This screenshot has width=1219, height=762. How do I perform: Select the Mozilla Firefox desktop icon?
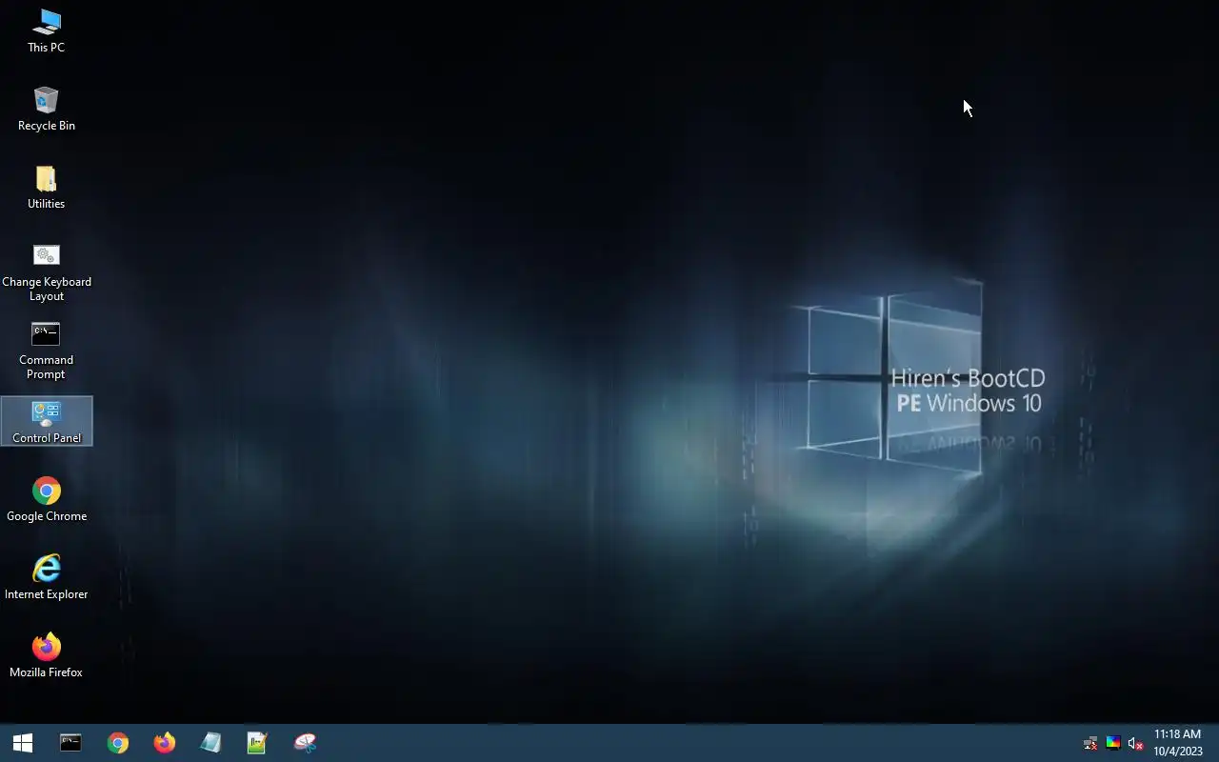pos(46,655)
